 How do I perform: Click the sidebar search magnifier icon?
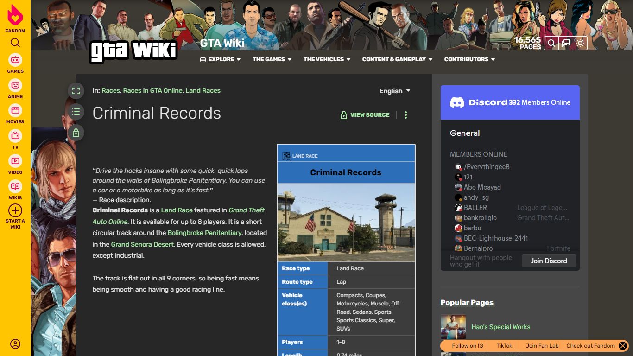tap(15, 43)
